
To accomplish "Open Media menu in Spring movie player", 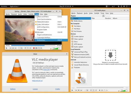I will 8,14.
